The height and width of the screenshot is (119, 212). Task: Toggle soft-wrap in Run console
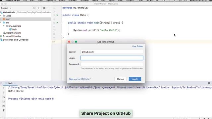tap(4, 97)
